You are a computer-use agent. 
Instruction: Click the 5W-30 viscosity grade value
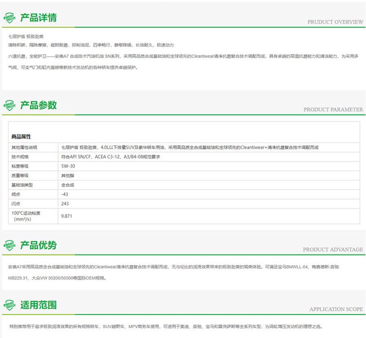point(68,166)
